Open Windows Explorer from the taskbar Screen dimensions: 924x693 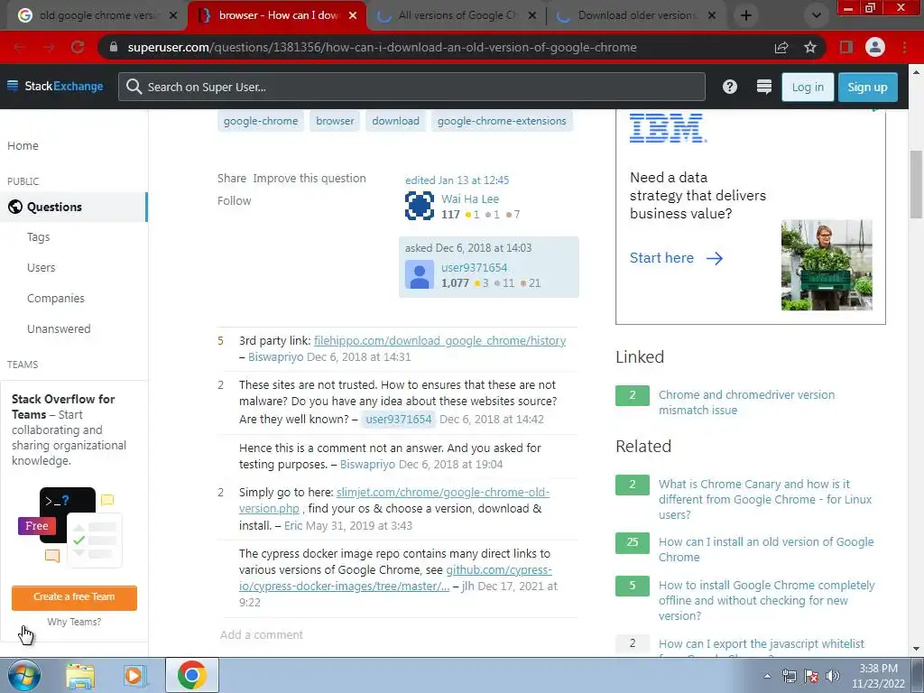pyautogui.click(x=80, y=676)
